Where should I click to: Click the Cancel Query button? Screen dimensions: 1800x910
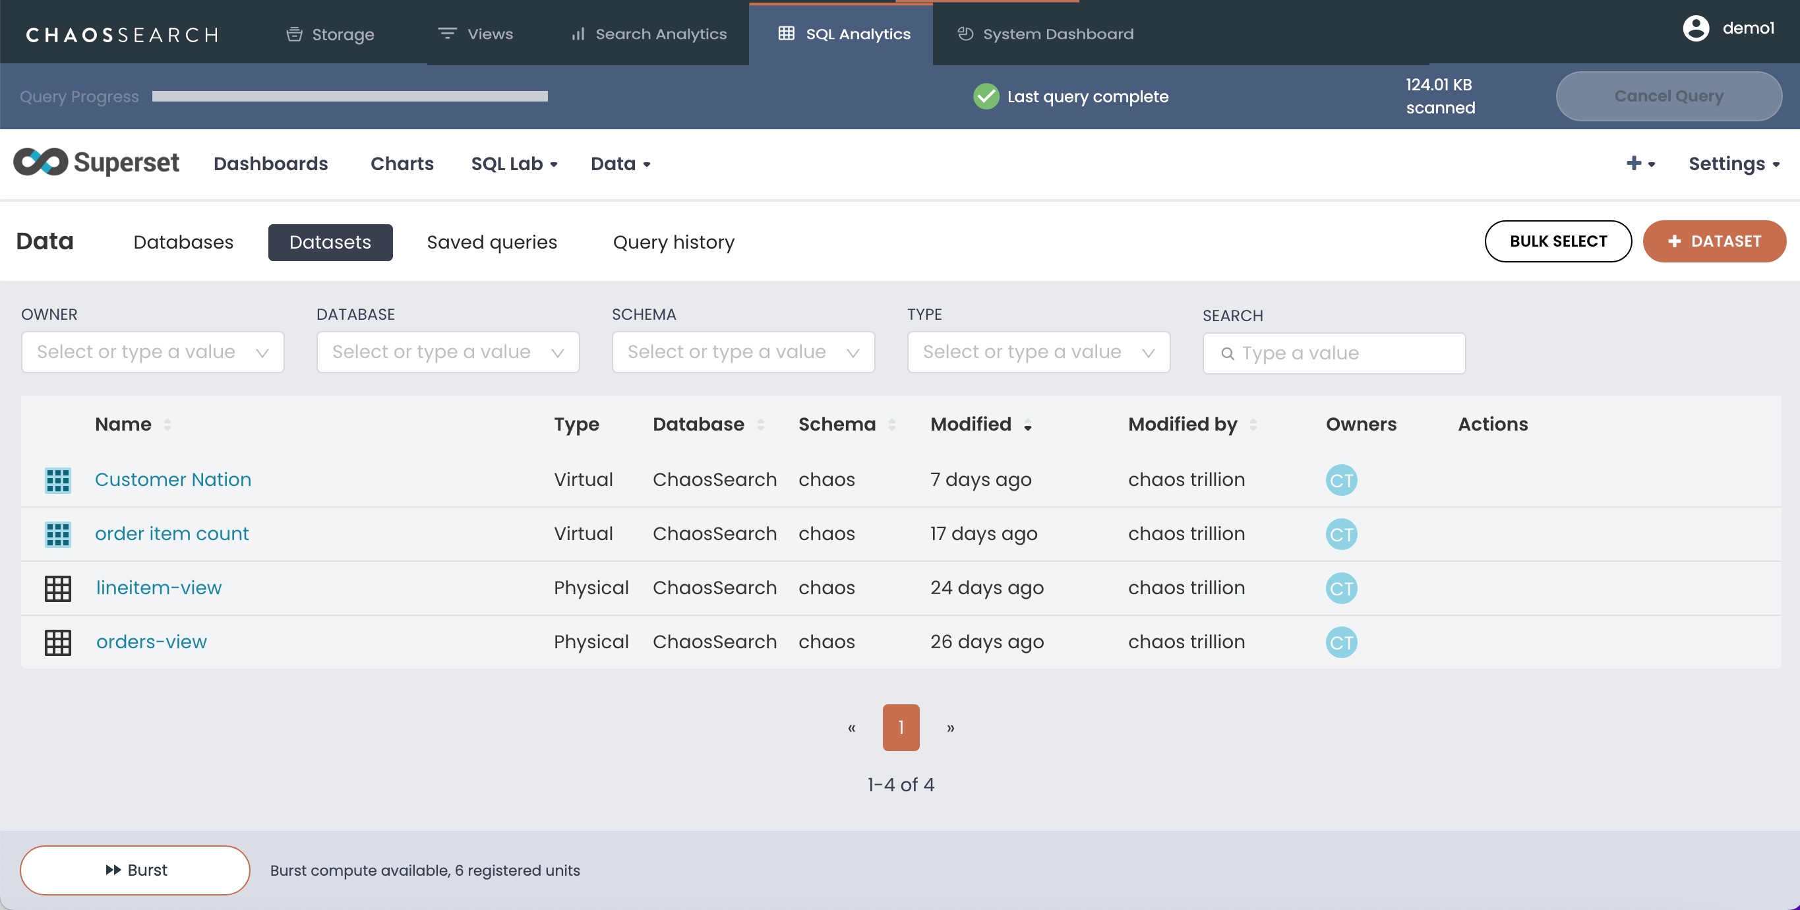tap(1668, 96)
